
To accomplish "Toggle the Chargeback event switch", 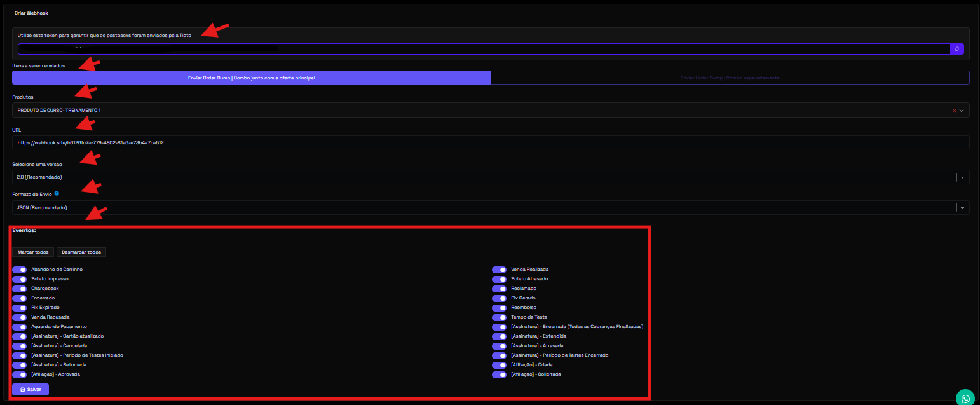I will click(19, 289).
